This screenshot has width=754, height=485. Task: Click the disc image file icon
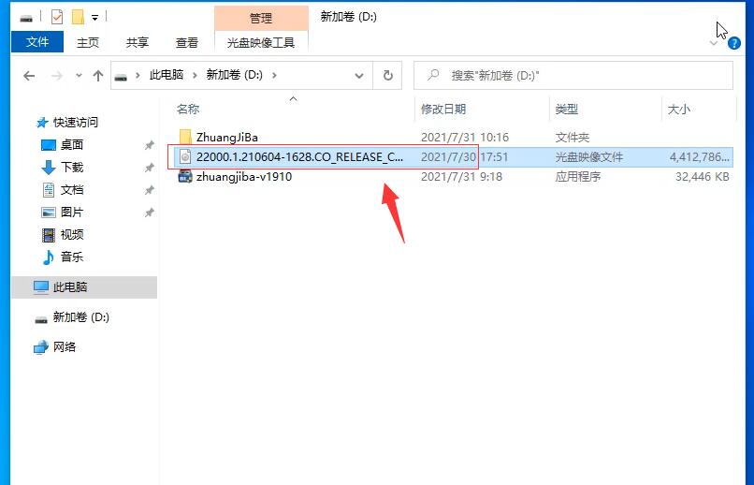185,156
